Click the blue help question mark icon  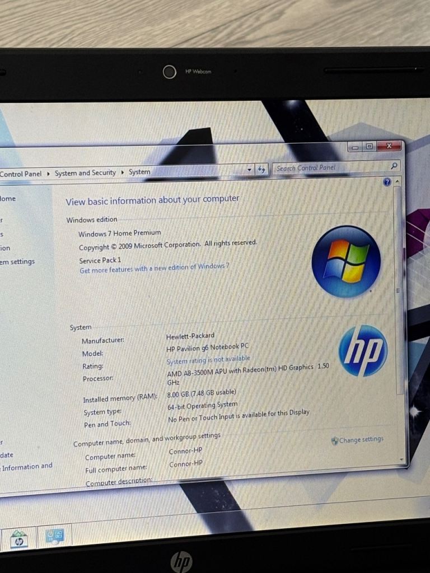point(387,182)
